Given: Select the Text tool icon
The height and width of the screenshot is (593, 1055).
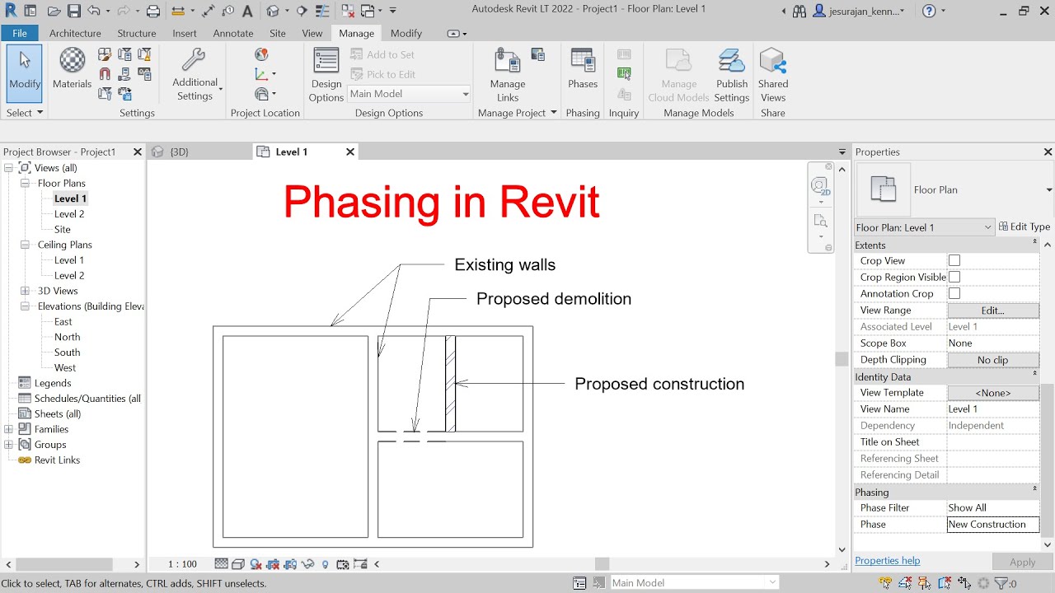Looking at the screenshot, I should (x=247, y=11).
